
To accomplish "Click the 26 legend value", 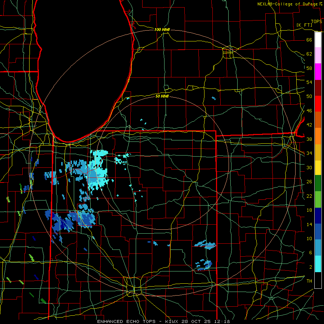I will pos(309,182).
